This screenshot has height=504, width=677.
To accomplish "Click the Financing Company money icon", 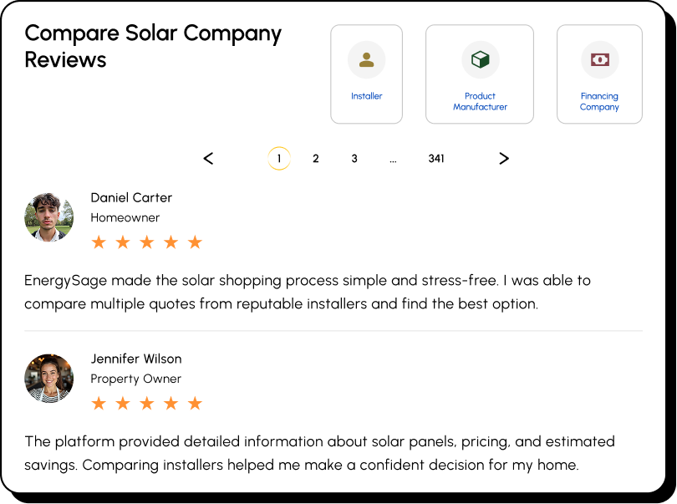I will click(x=600, y=59).
